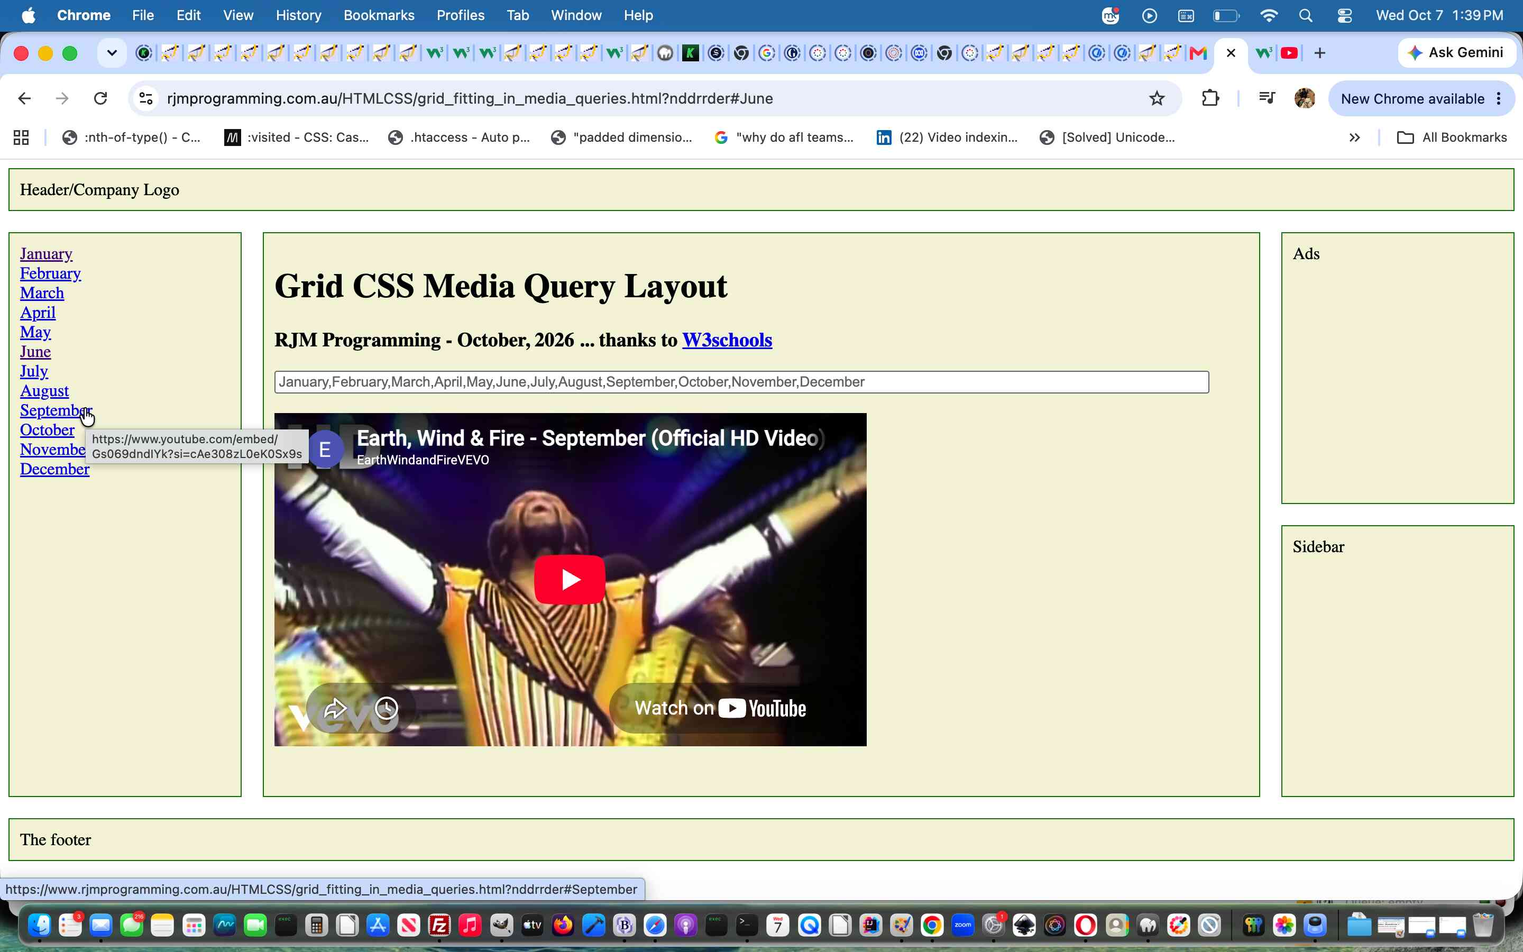The width and height of the screenshot is (1523, 952).
Task: Click the browser reload button
Action: point(100,98)
